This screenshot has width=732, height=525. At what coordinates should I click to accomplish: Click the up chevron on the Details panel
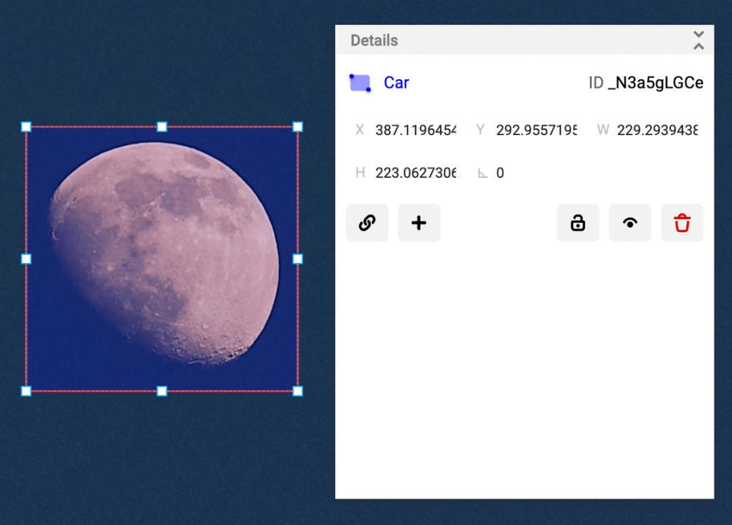(x=698, y=46)
